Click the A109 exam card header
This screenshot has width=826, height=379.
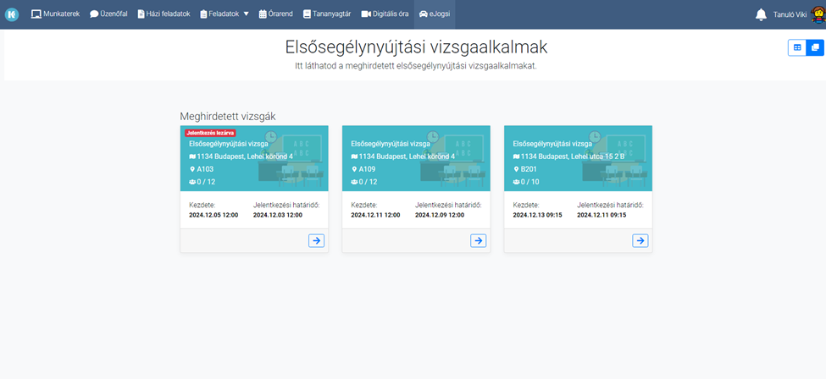point(416,158)
